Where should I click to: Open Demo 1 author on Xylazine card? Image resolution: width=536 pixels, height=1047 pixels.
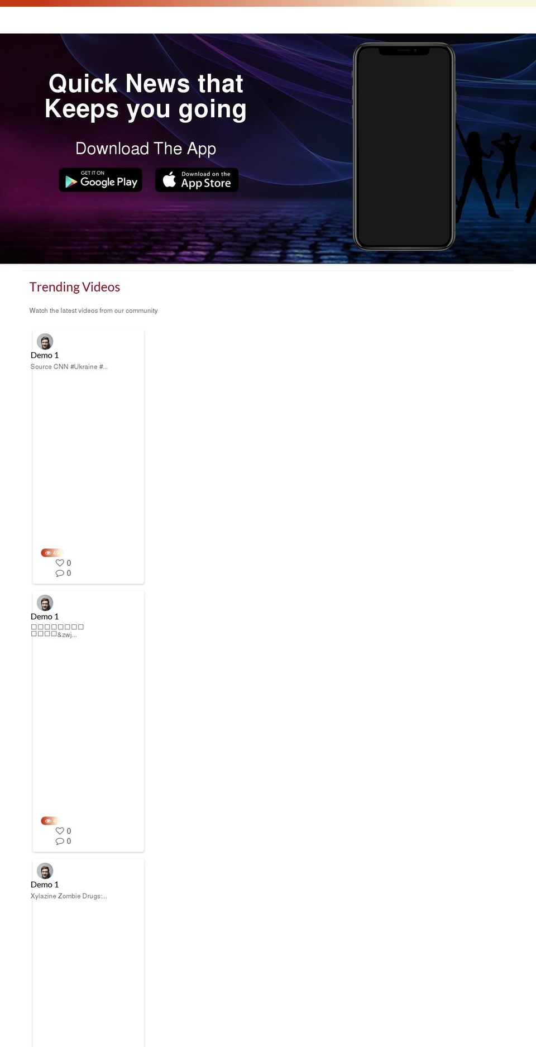coord(45,885)
